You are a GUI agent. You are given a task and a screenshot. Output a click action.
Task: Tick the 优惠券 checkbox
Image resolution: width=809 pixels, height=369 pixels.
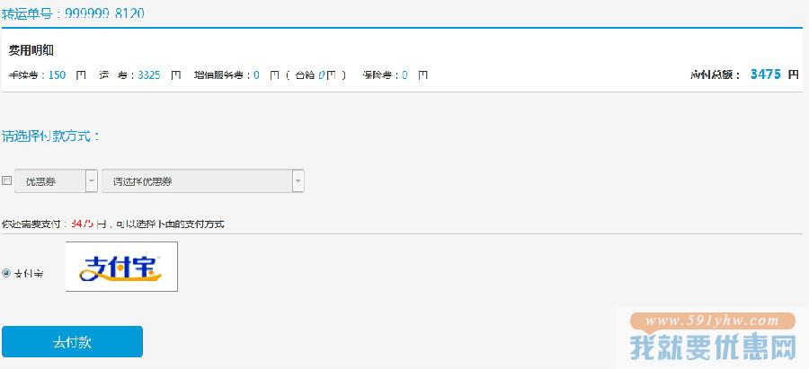tap(6, 180)
